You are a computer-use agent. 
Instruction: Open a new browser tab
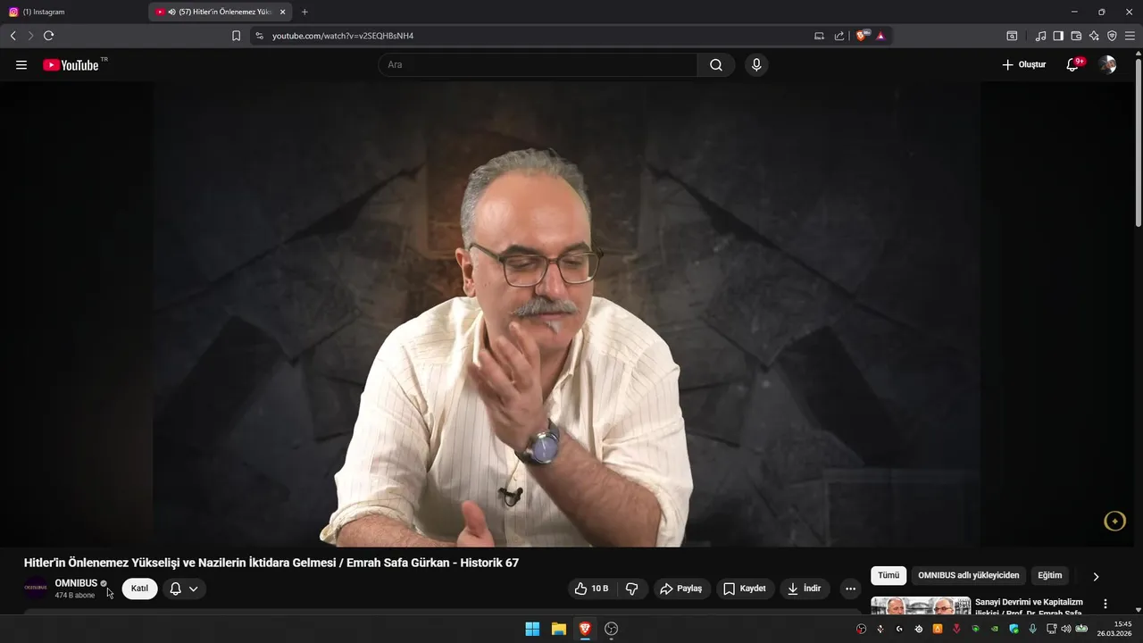[x=305, y=12]
